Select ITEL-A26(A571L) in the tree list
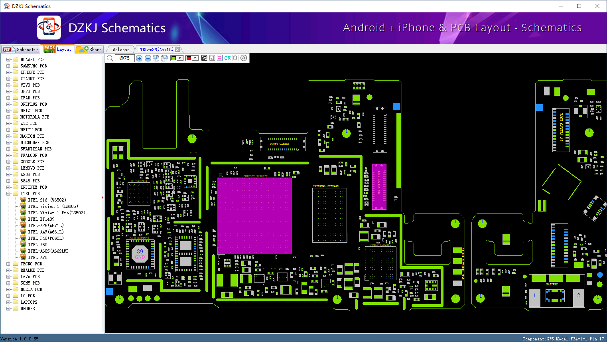 (46, 225)
